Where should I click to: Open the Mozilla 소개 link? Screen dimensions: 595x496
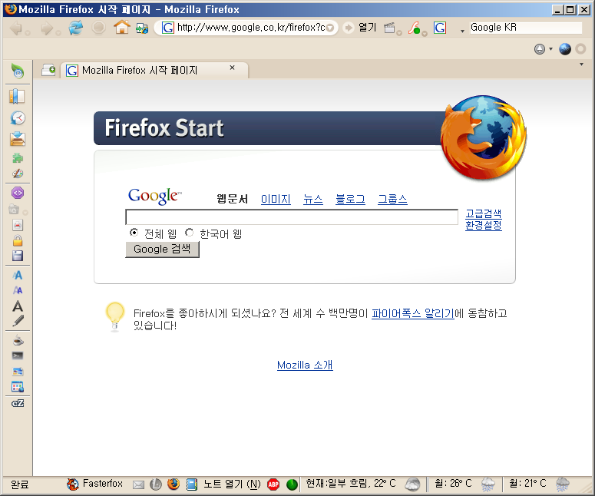[305, 365]
